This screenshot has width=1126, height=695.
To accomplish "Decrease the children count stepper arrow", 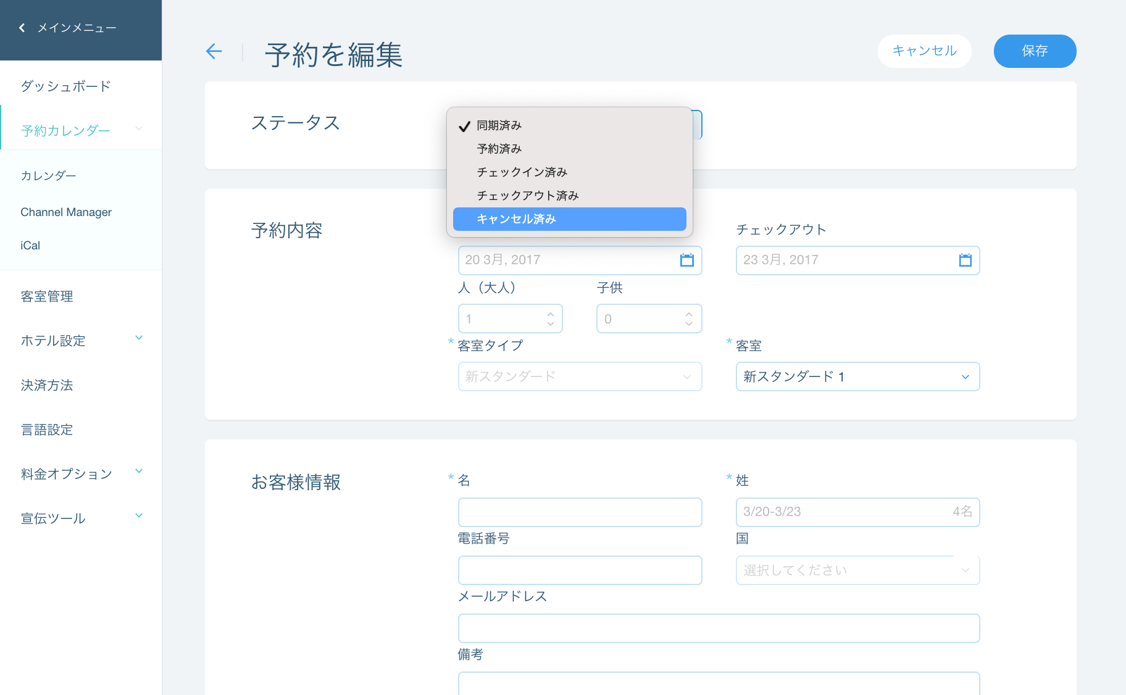I will (689, 324).
